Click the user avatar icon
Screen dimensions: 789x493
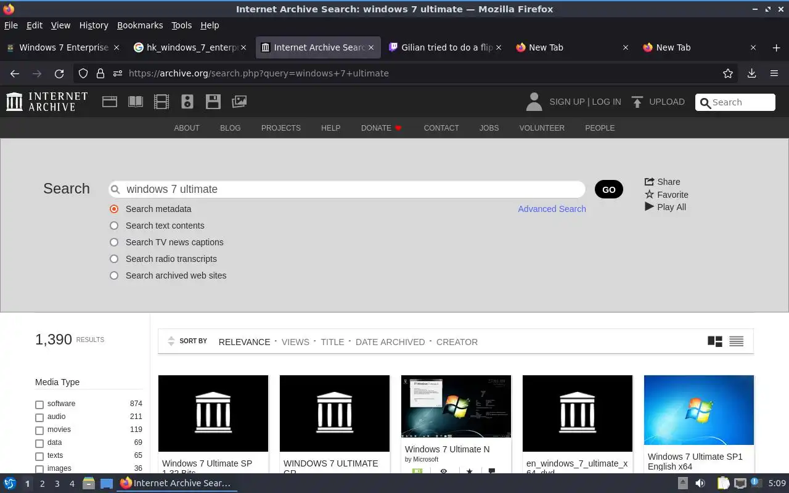[534, 102]
